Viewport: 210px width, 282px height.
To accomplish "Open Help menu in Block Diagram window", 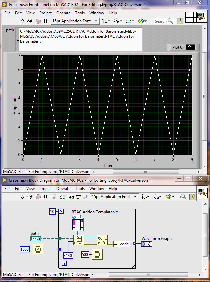I will [113, 189].
